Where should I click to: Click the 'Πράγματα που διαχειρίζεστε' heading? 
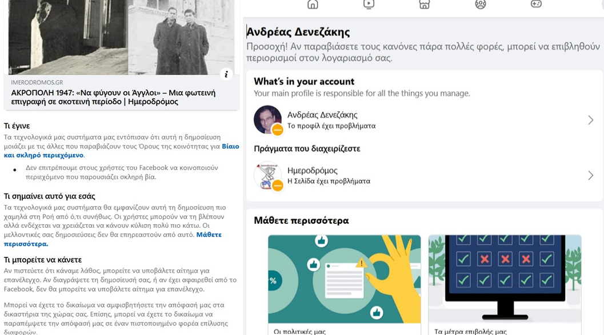coord(307,148)
